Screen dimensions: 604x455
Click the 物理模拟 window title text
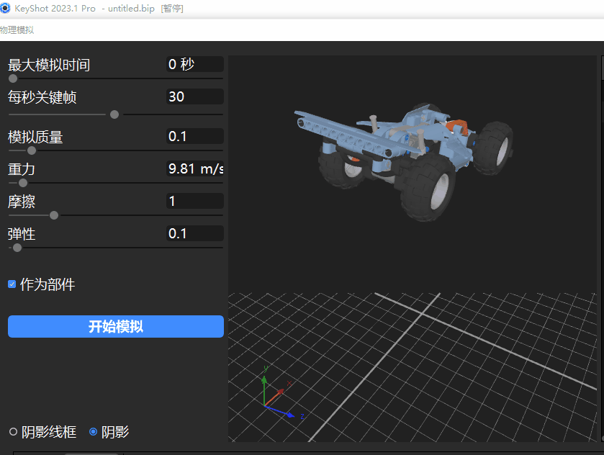(x=17, y=30)
